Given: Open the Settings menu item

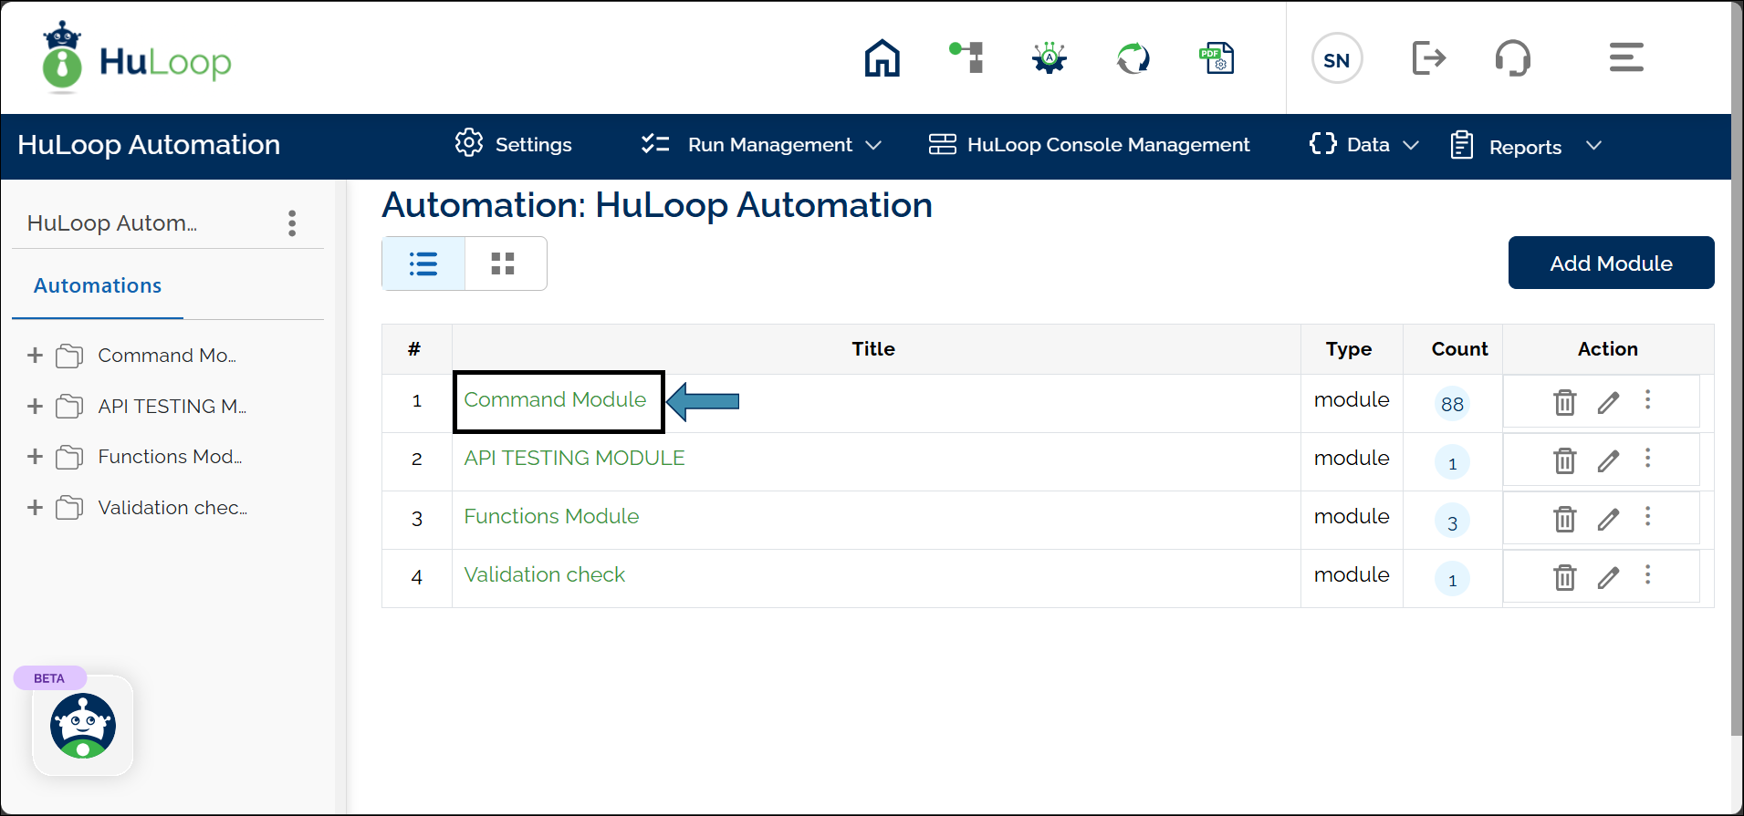Looking at the screenshot, I should tap(514, 145).
